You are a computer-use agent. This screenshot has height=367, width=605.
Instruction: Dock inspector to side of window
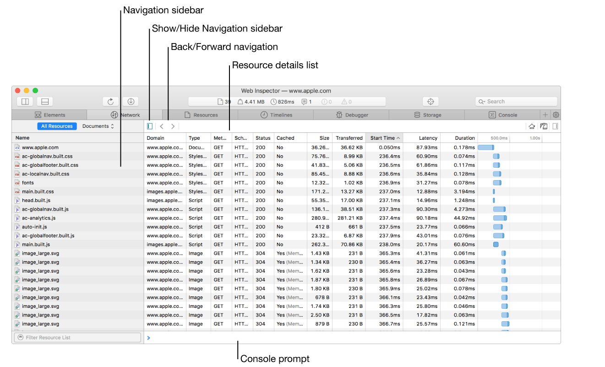click(x=25, y=102)
